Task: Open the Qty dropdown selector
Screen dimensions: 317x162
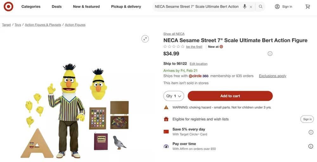Action: [174, 96]
